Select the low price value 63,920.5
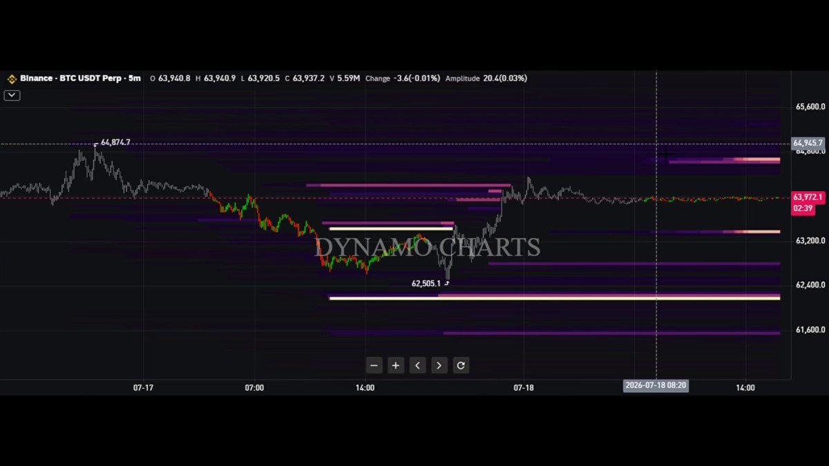 (264, 79)
